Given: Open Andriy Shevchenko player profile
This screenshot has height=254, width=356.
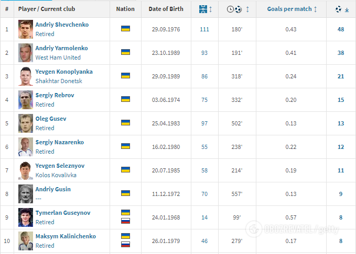Looking at the screenshot, I should click(x=62, y=25).
